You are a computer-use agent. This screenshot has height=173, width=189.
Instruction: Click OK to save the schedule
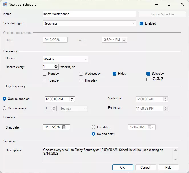pos(123,168)
